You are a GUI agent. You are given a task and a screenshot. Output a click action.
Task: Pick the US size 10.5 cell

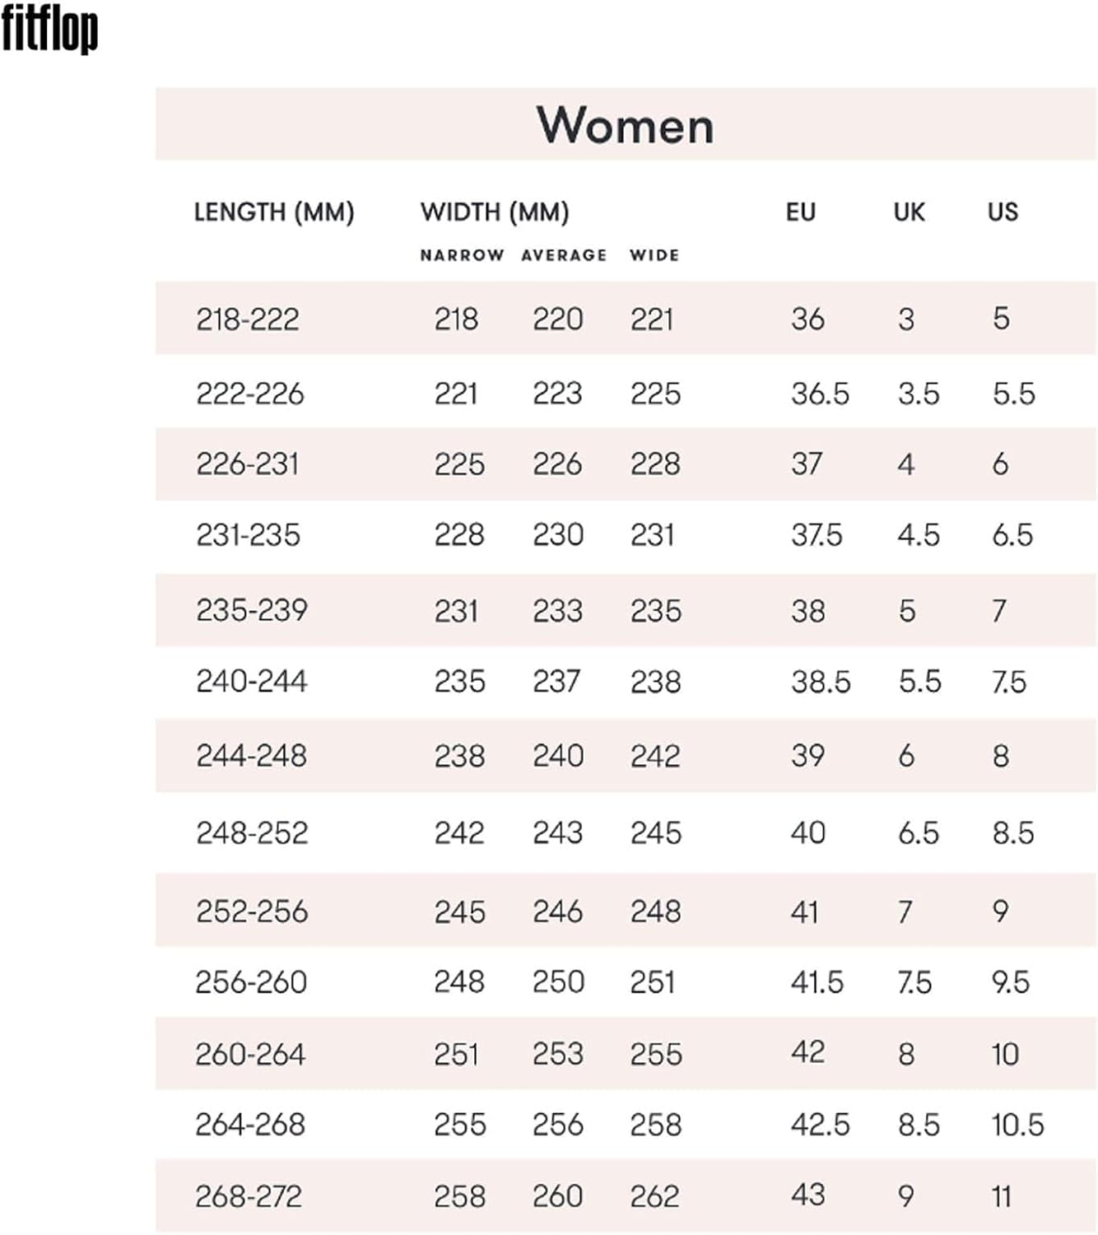click(x=1017, y=1125)
